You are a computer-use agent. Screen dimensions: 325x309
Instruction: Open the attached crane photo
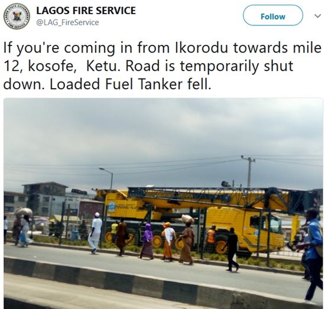163,203
